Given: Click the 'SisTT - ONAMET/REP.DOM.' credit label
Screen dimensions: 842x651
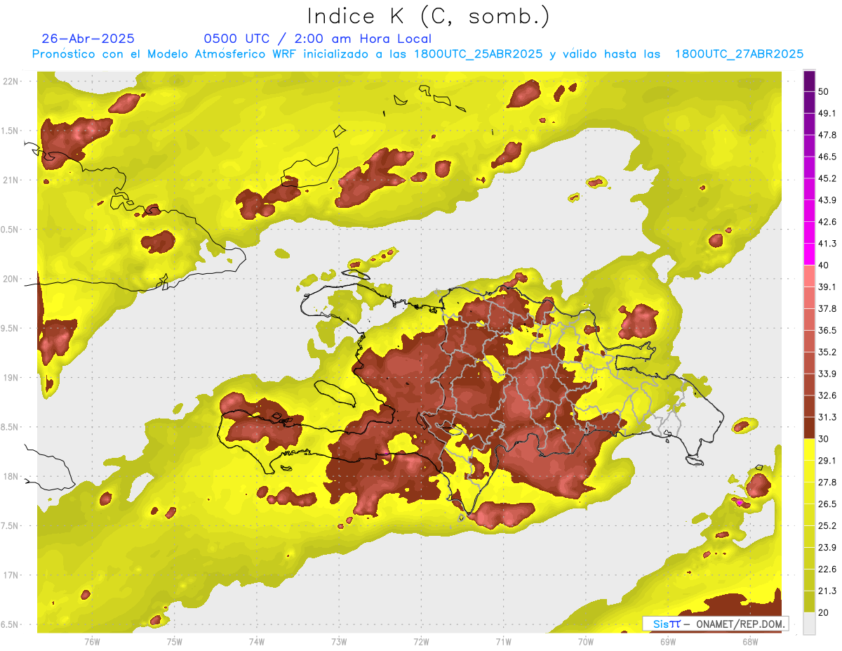Looking at the screenshot, I should (x=715, y=624).
